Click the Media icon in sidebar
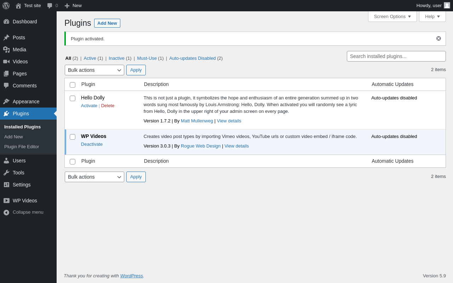The image size is (453, 283). (6, 50)
